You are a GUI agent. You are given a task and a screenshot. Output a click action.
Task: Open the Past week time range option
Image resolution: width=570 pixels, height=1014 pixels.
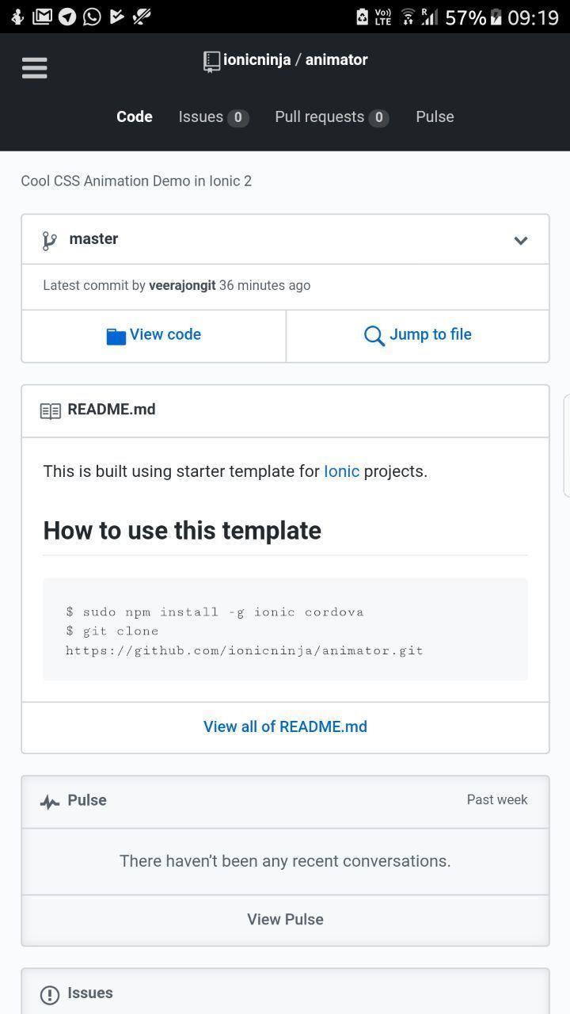497,800
